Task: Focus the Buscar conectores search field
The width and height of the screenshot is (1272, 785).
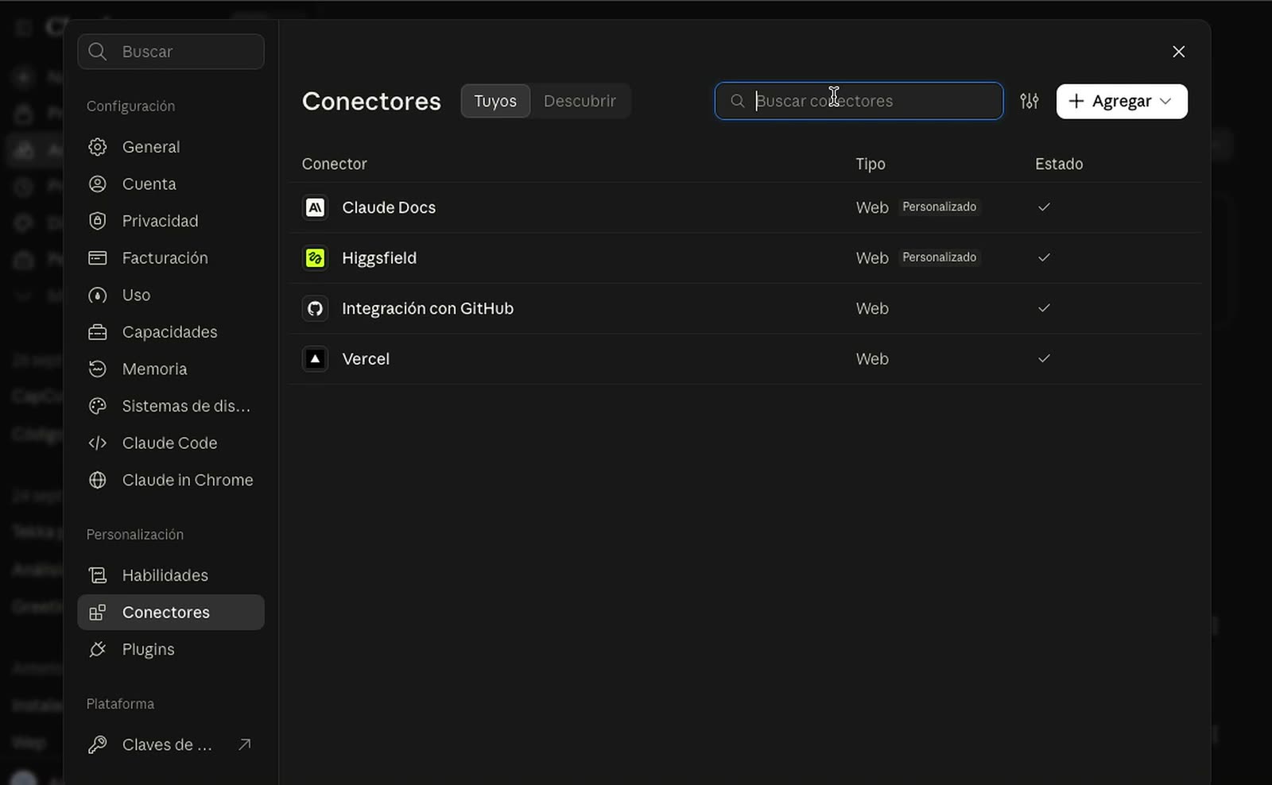Action: (859, 101)
